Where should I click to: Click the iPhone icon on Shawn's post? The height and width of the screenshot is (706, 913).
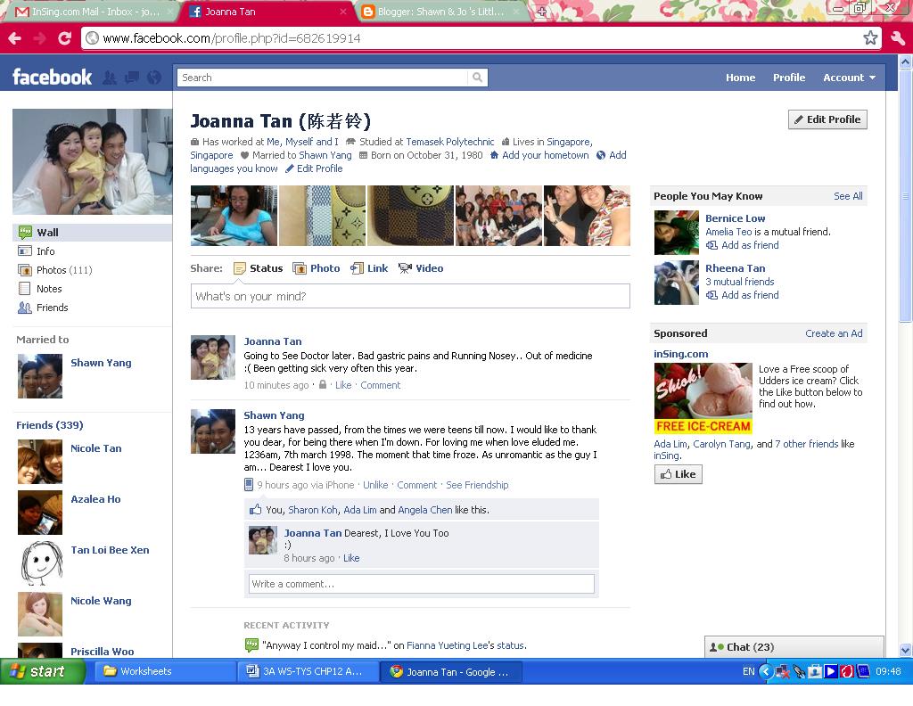(x=249, y=485)
